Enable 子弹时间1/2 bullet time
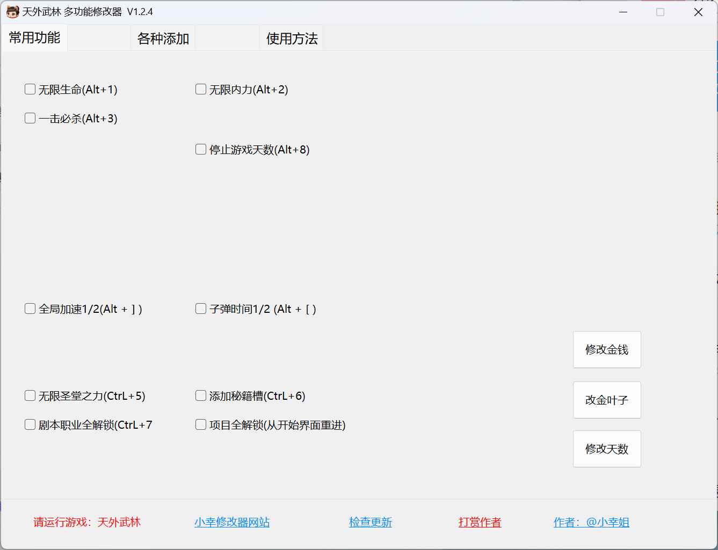This screenshot has height=550, width=718. pos(200,308)
